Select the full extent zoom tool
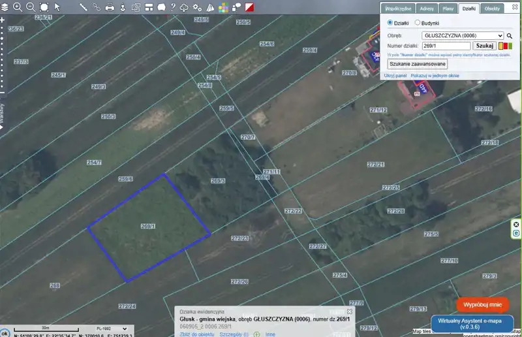522x337 pixels. (44, 7)
